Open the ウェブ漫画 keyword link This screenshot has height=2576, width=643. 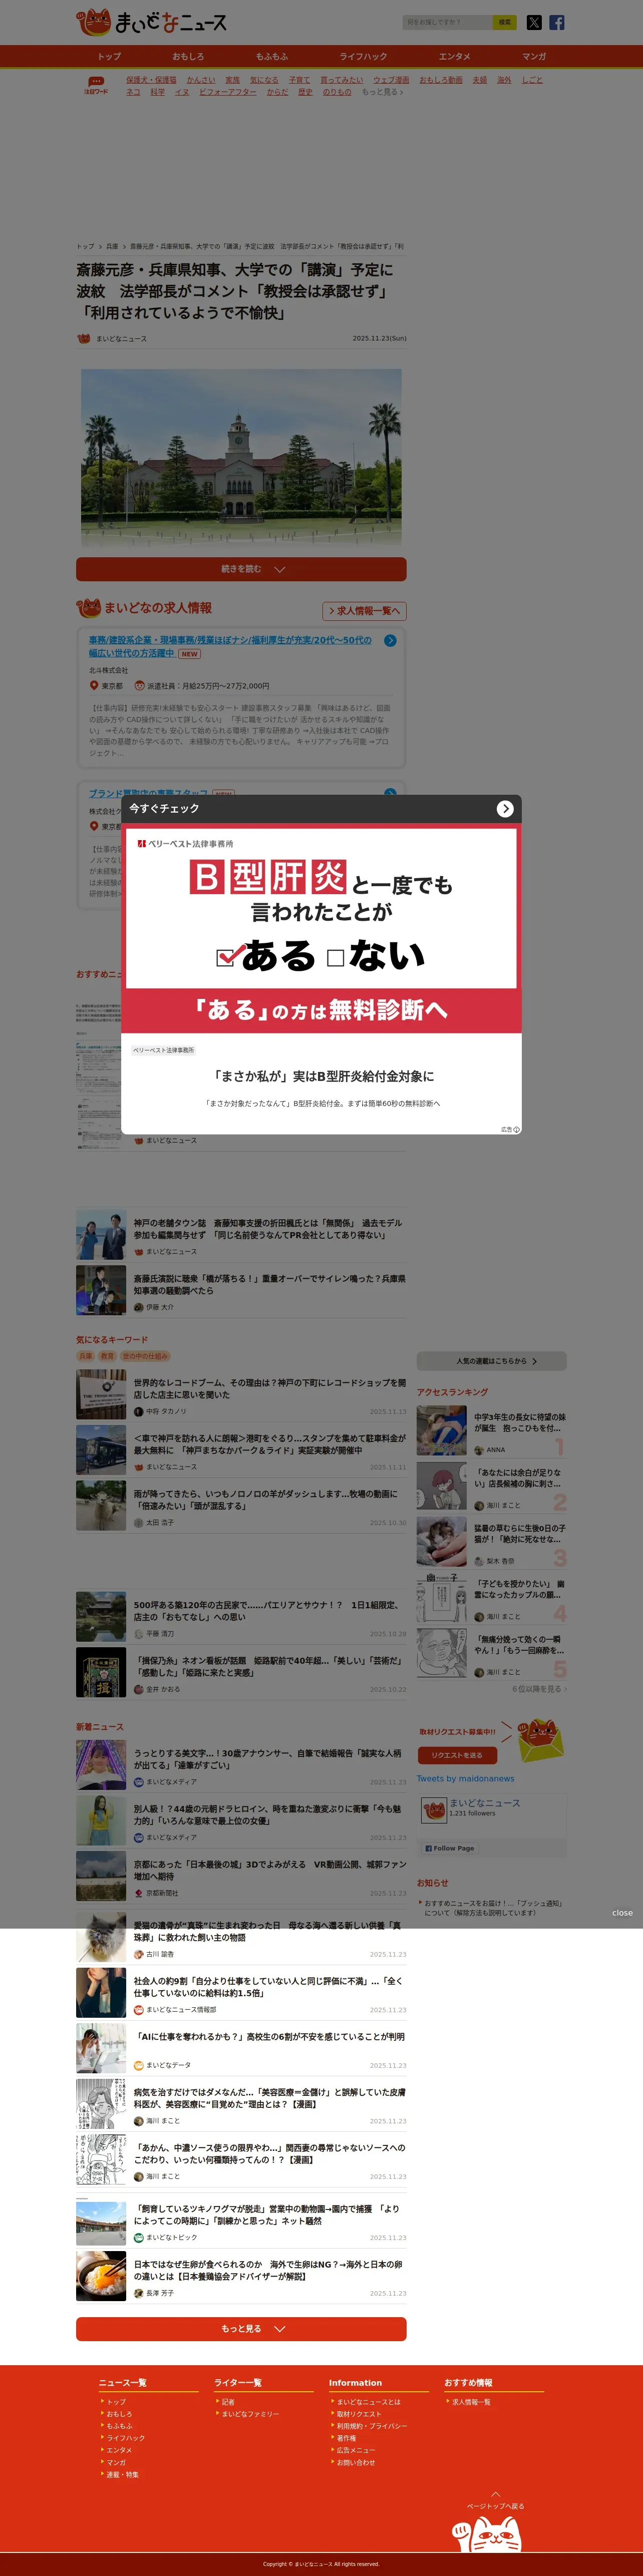[391, 80]
